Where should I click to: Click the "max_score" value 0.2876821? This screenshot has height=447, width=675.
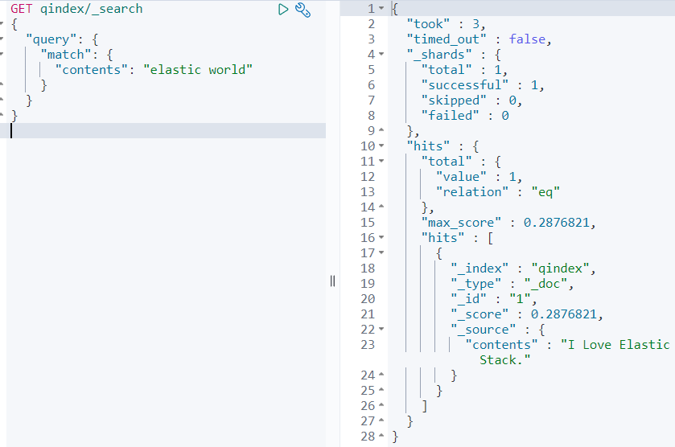point(556,223)
